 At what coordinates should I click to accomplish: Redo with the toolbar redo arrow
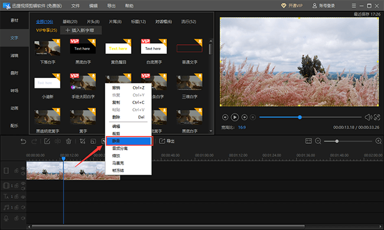[x=34, y=142]
